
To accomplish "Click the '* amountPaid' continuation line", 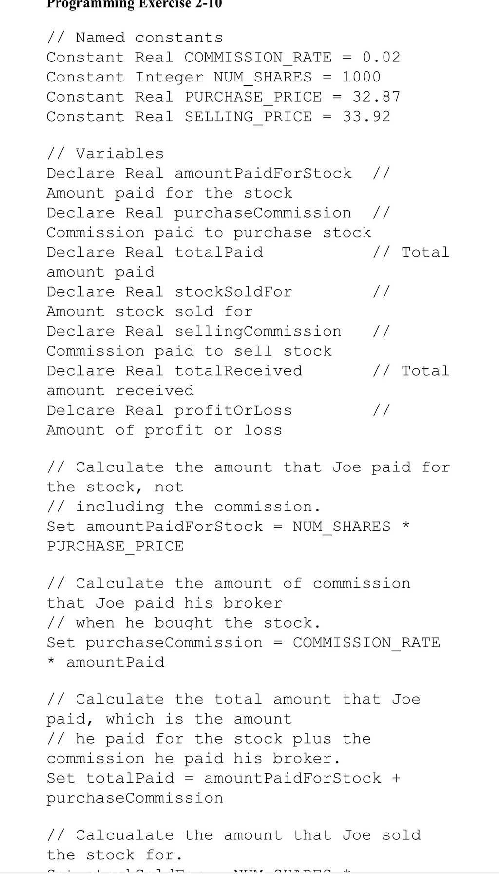I will pyautogui.click(x=105, y=663).
